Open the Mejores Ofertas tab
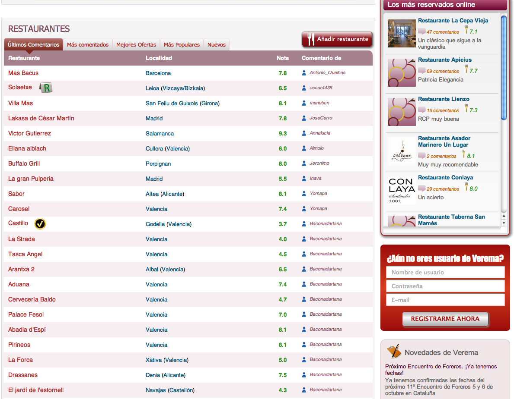 pos(136,44)
